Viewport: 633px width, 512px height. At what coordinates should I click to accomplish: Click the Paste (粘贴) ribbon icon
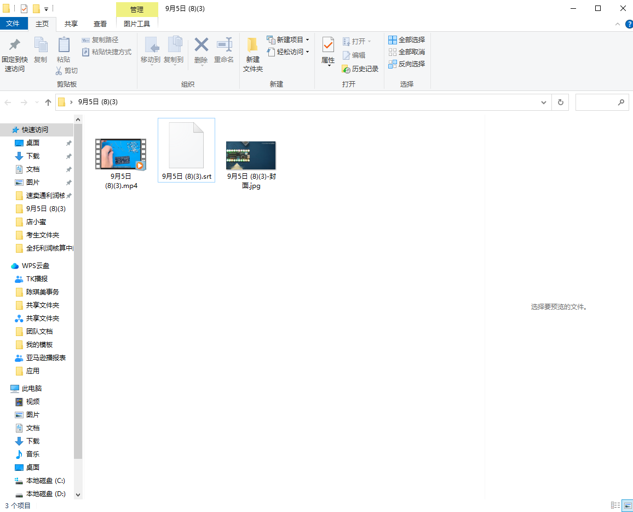[x=64, y=44]
